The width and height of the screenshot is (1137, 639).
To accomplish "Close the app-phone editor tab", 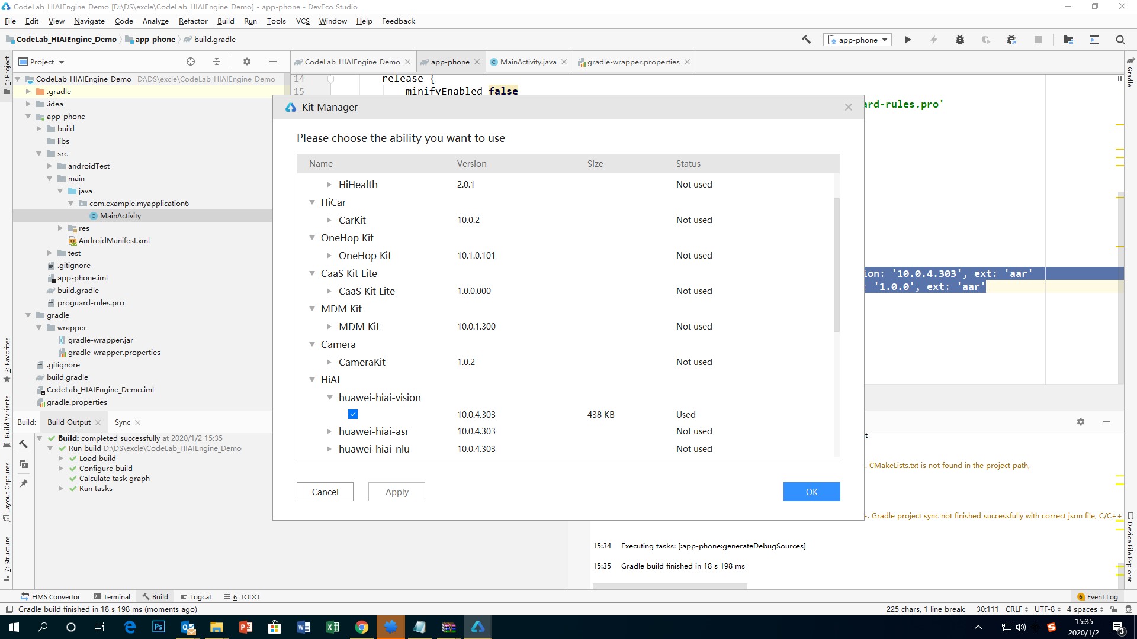I will point(477,62).
